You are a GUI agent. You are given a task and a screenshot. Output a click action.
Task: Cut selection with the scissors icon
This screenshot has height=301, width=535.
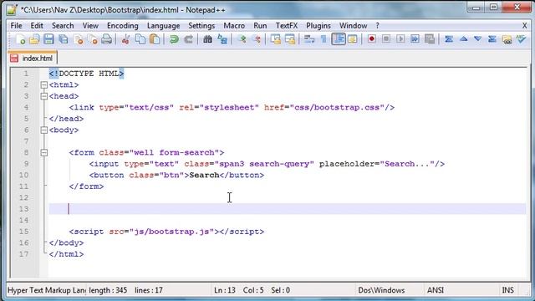click(x=125, y=39)
